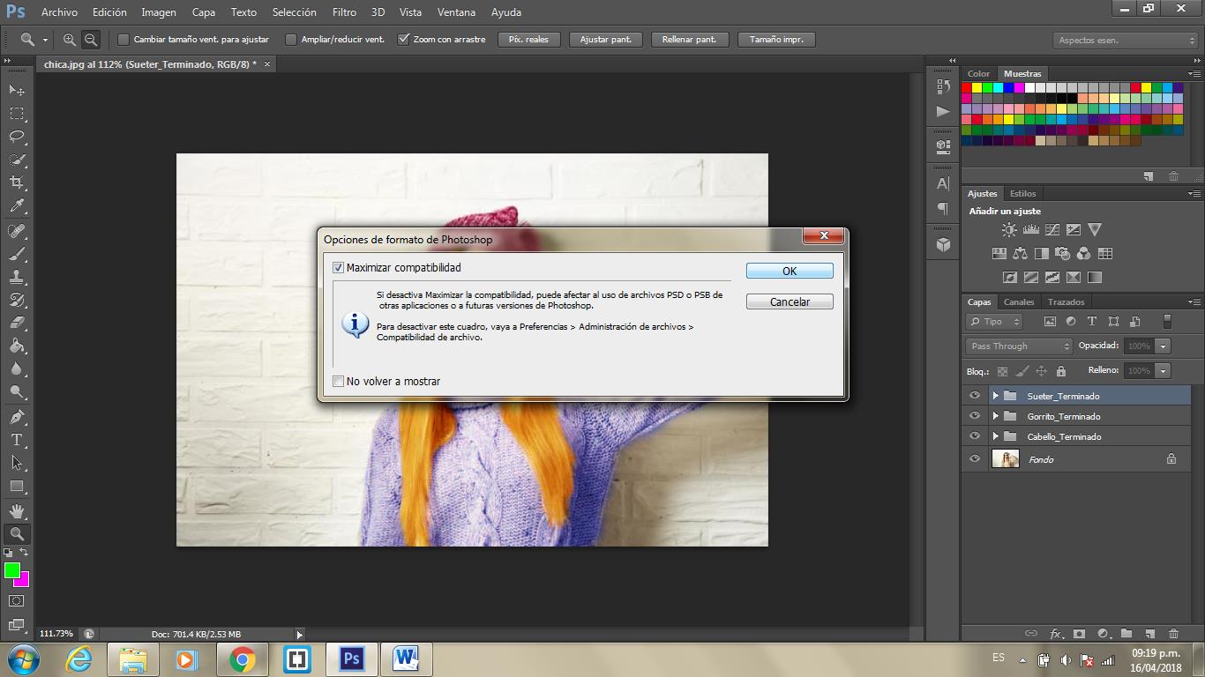The image size is (1205, 677).
Task: Select the Horizontal Type tool
Action: [x=17, y=440]
